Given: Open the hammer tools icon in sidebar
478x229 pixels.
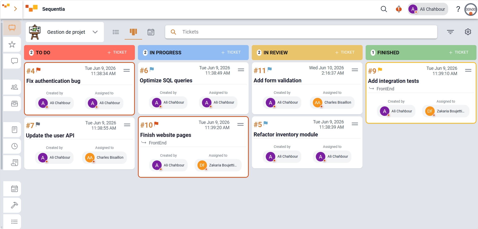Looking at the screenshot, I should click(14, 205).
